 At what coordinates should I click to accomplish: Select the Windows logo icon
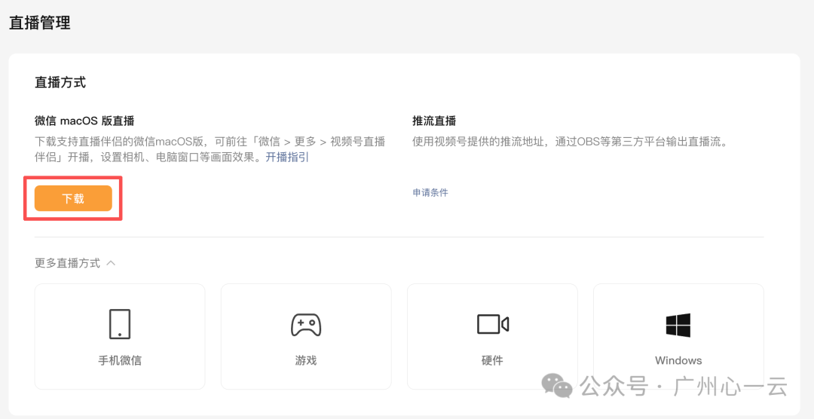click(x=678, y=325)
